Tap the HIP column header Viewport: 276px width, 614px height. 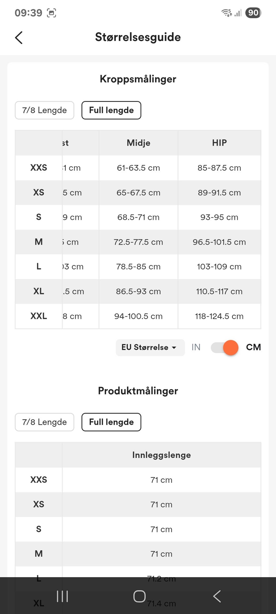(x=219, y=143)
